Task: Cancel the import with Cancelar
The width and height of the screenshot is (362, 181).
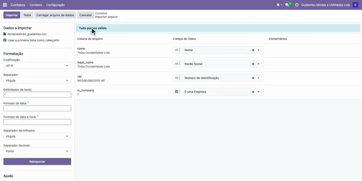Action: coord(86,15)
